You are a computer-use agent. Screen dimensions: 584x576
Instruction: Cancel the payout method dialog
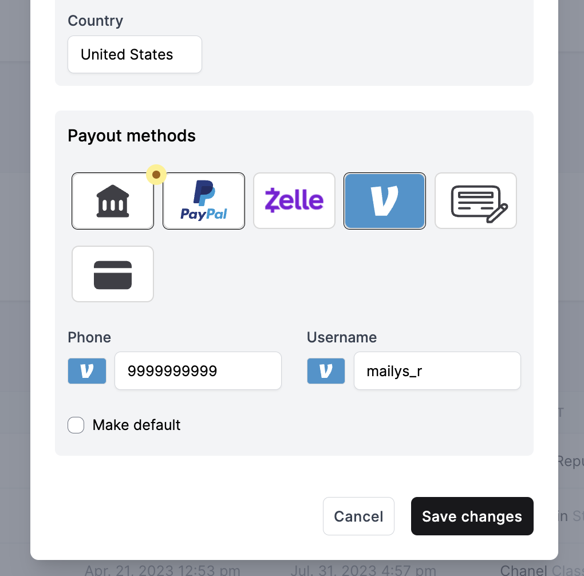(x=358, y=516)
